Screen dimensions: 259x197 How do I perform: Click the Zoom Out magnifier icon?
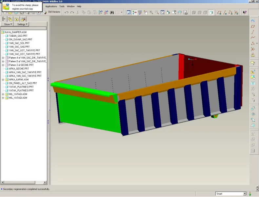(x=157, y=12)
